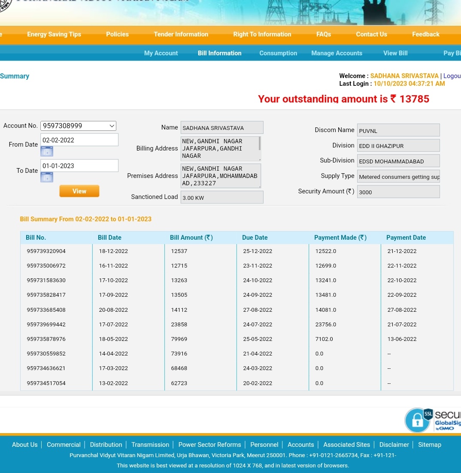
Task: Click the Premises Address text area
Action: pos(221,176)
